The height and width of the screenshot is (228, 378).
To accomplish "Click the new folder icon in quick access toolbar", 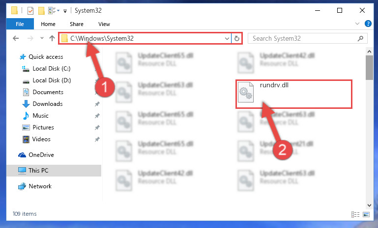I will 41,11.
